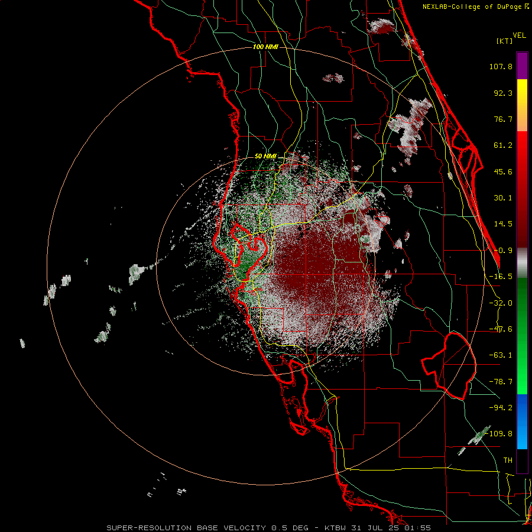Click the -94.2 velocity scale value
The height and width of the screenshot is (532, 532).
pyautogui.click(x=501, y=408)
